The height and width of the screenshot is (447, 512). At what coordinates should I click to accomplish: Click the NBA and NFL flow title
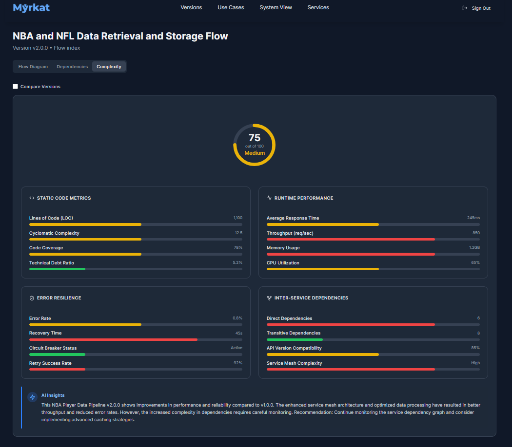pos(120,36)
